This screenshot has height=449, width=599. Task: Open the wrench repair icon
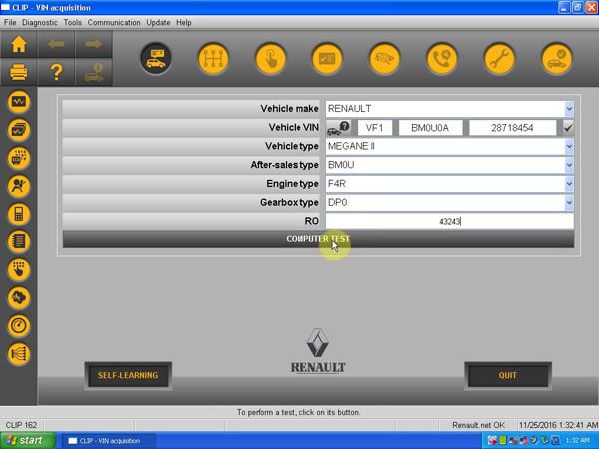(x=499, y=59)
